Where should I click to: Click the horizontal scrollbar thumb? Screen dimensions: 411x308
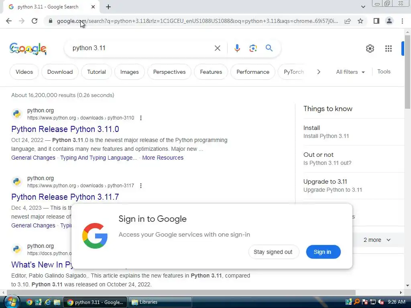(181, 292)
